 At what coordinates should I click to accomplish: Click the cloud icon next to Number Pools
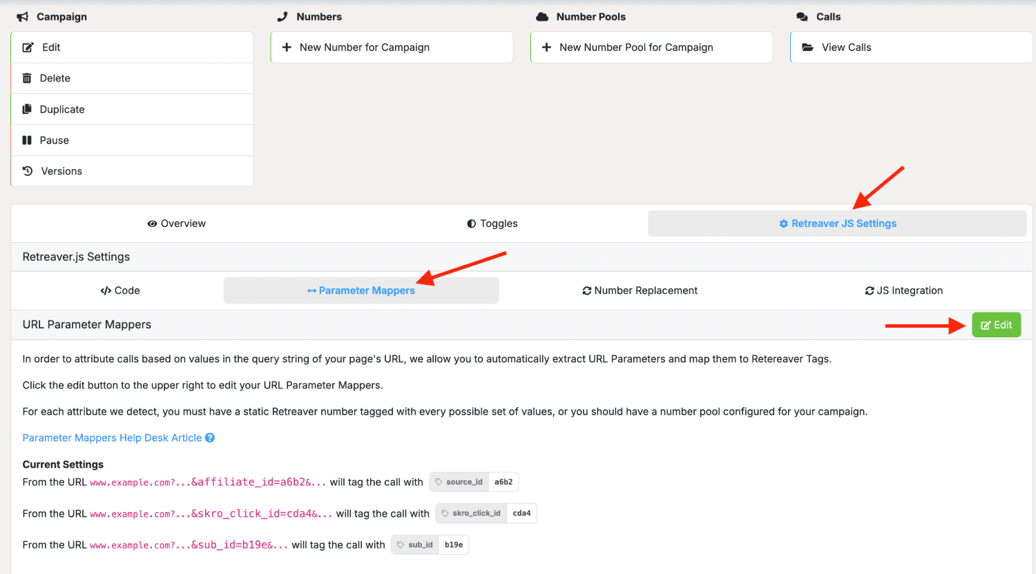tap(543, 17)
